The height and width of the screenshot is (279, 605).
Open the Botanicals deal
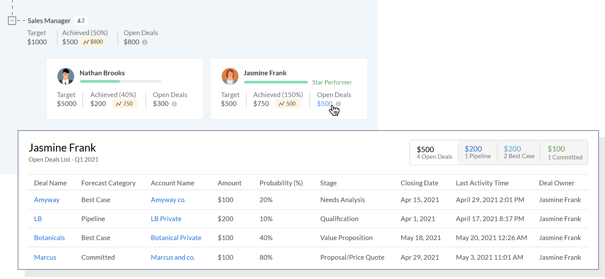click(49, 238)
